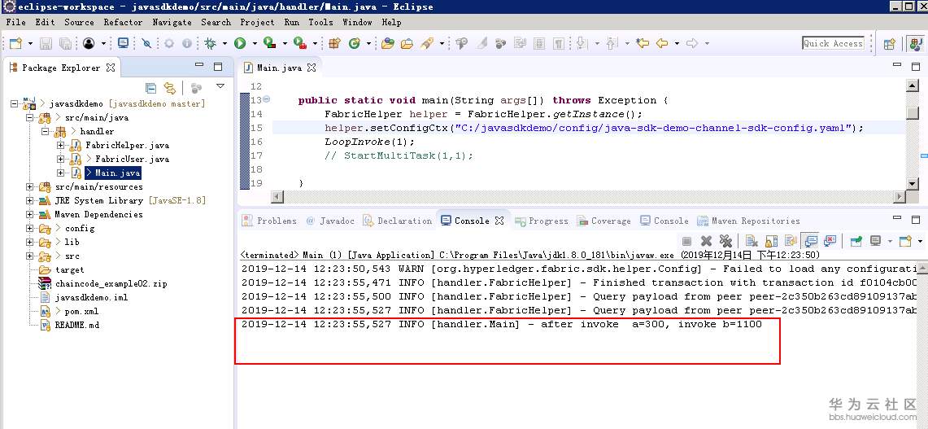Image resolution: width=928 pixels, height=429 pixels.
Task: Open a console with the monitor toolbar icon
Action: (123, 43)
